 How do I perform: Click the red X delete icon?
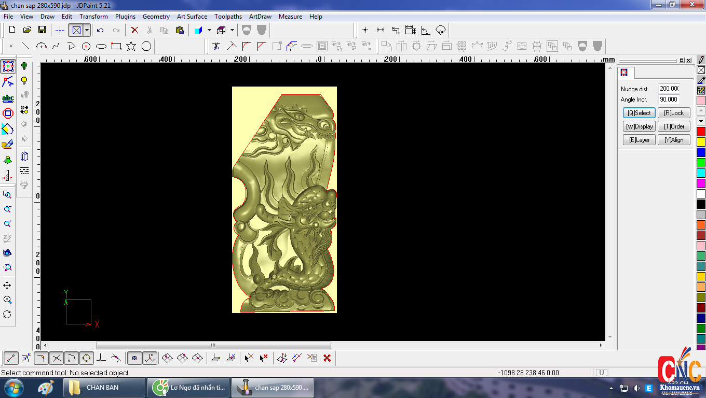pyautogui.click(x=134, y=30)
